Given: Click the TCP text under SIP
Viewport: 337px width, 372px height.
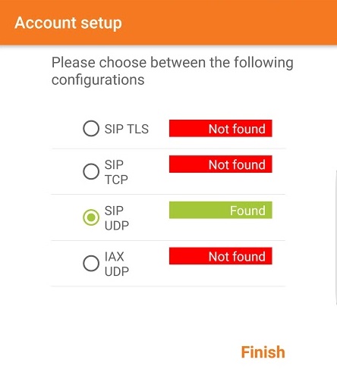Looking at the screenshot, I should coord(116,180).
